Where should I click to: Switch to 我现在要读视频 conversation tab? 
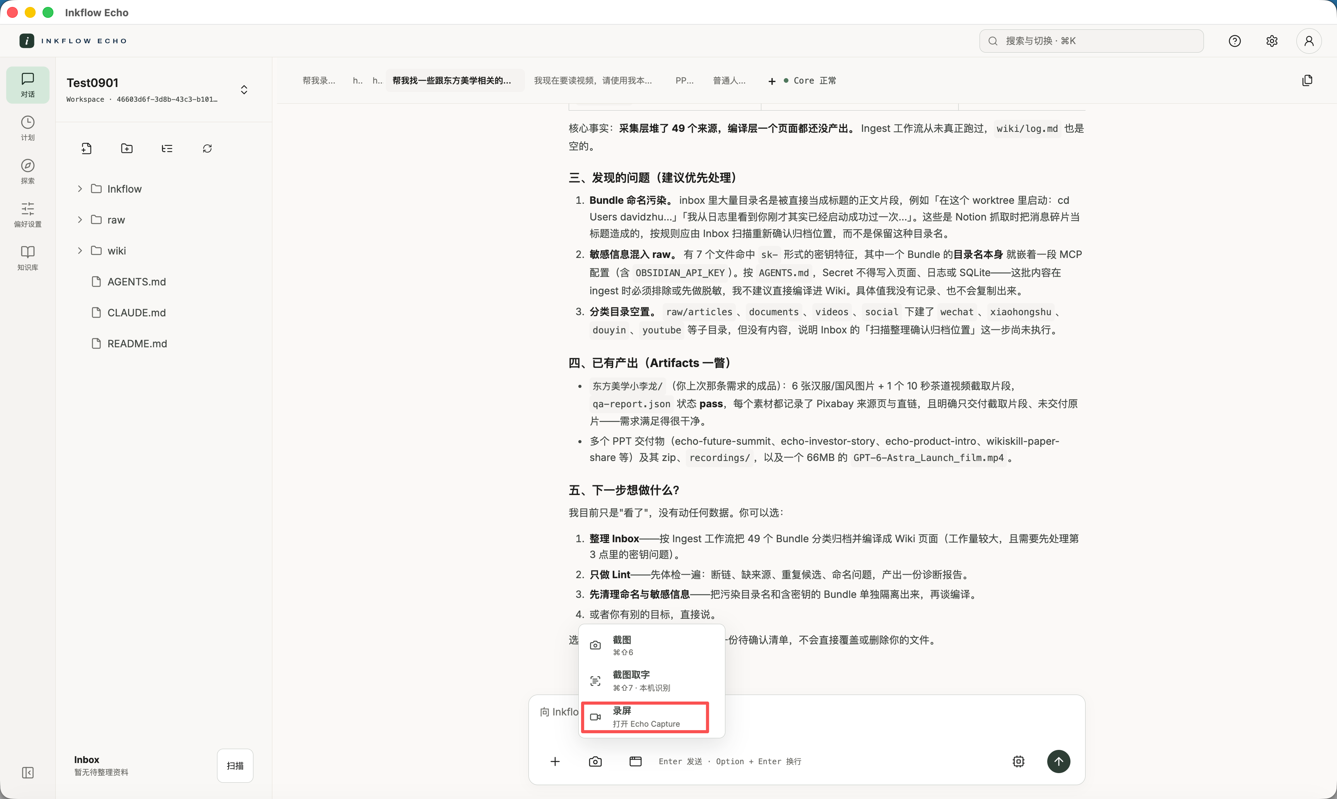pyautogui.click(x=593, y=81)
